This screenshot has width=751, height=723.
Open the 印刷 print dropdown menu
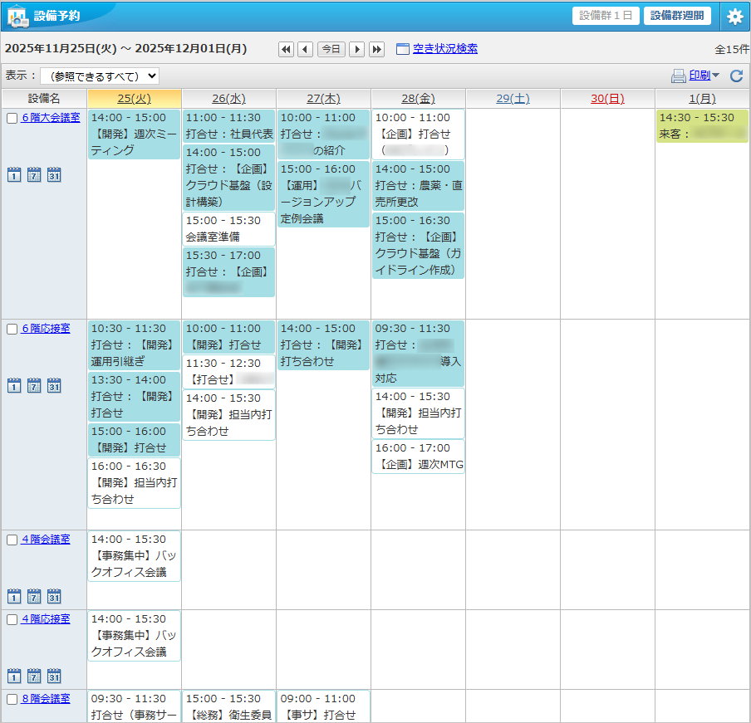(x=695, y=76)
